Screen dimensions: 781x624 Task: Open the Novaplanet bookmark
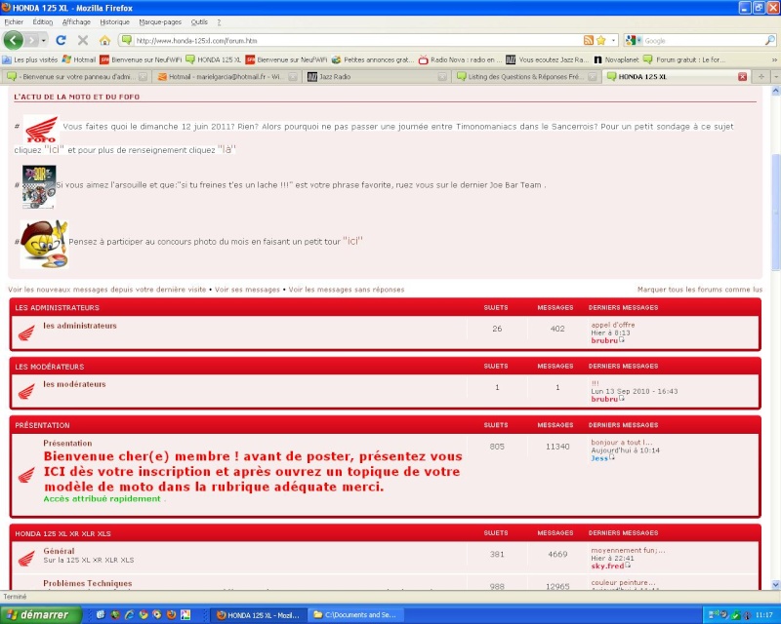click(617, 59)
